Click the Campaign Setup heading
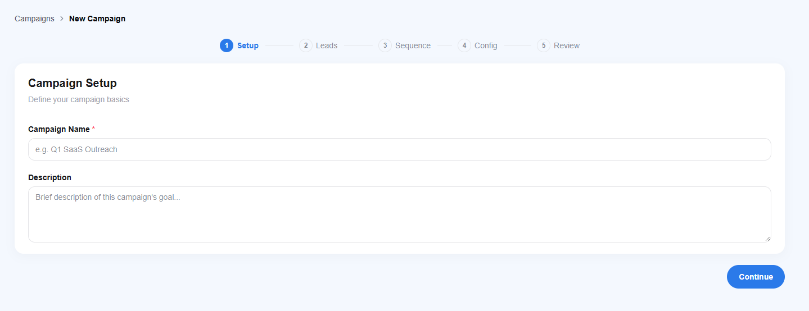 point(73,83)
